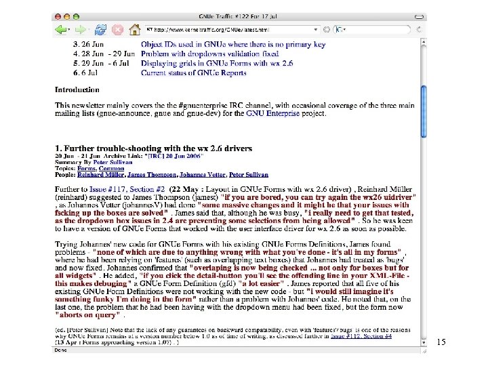
Task: Open the Reinhard Müller people link
Action: click(x=100, y=175)
